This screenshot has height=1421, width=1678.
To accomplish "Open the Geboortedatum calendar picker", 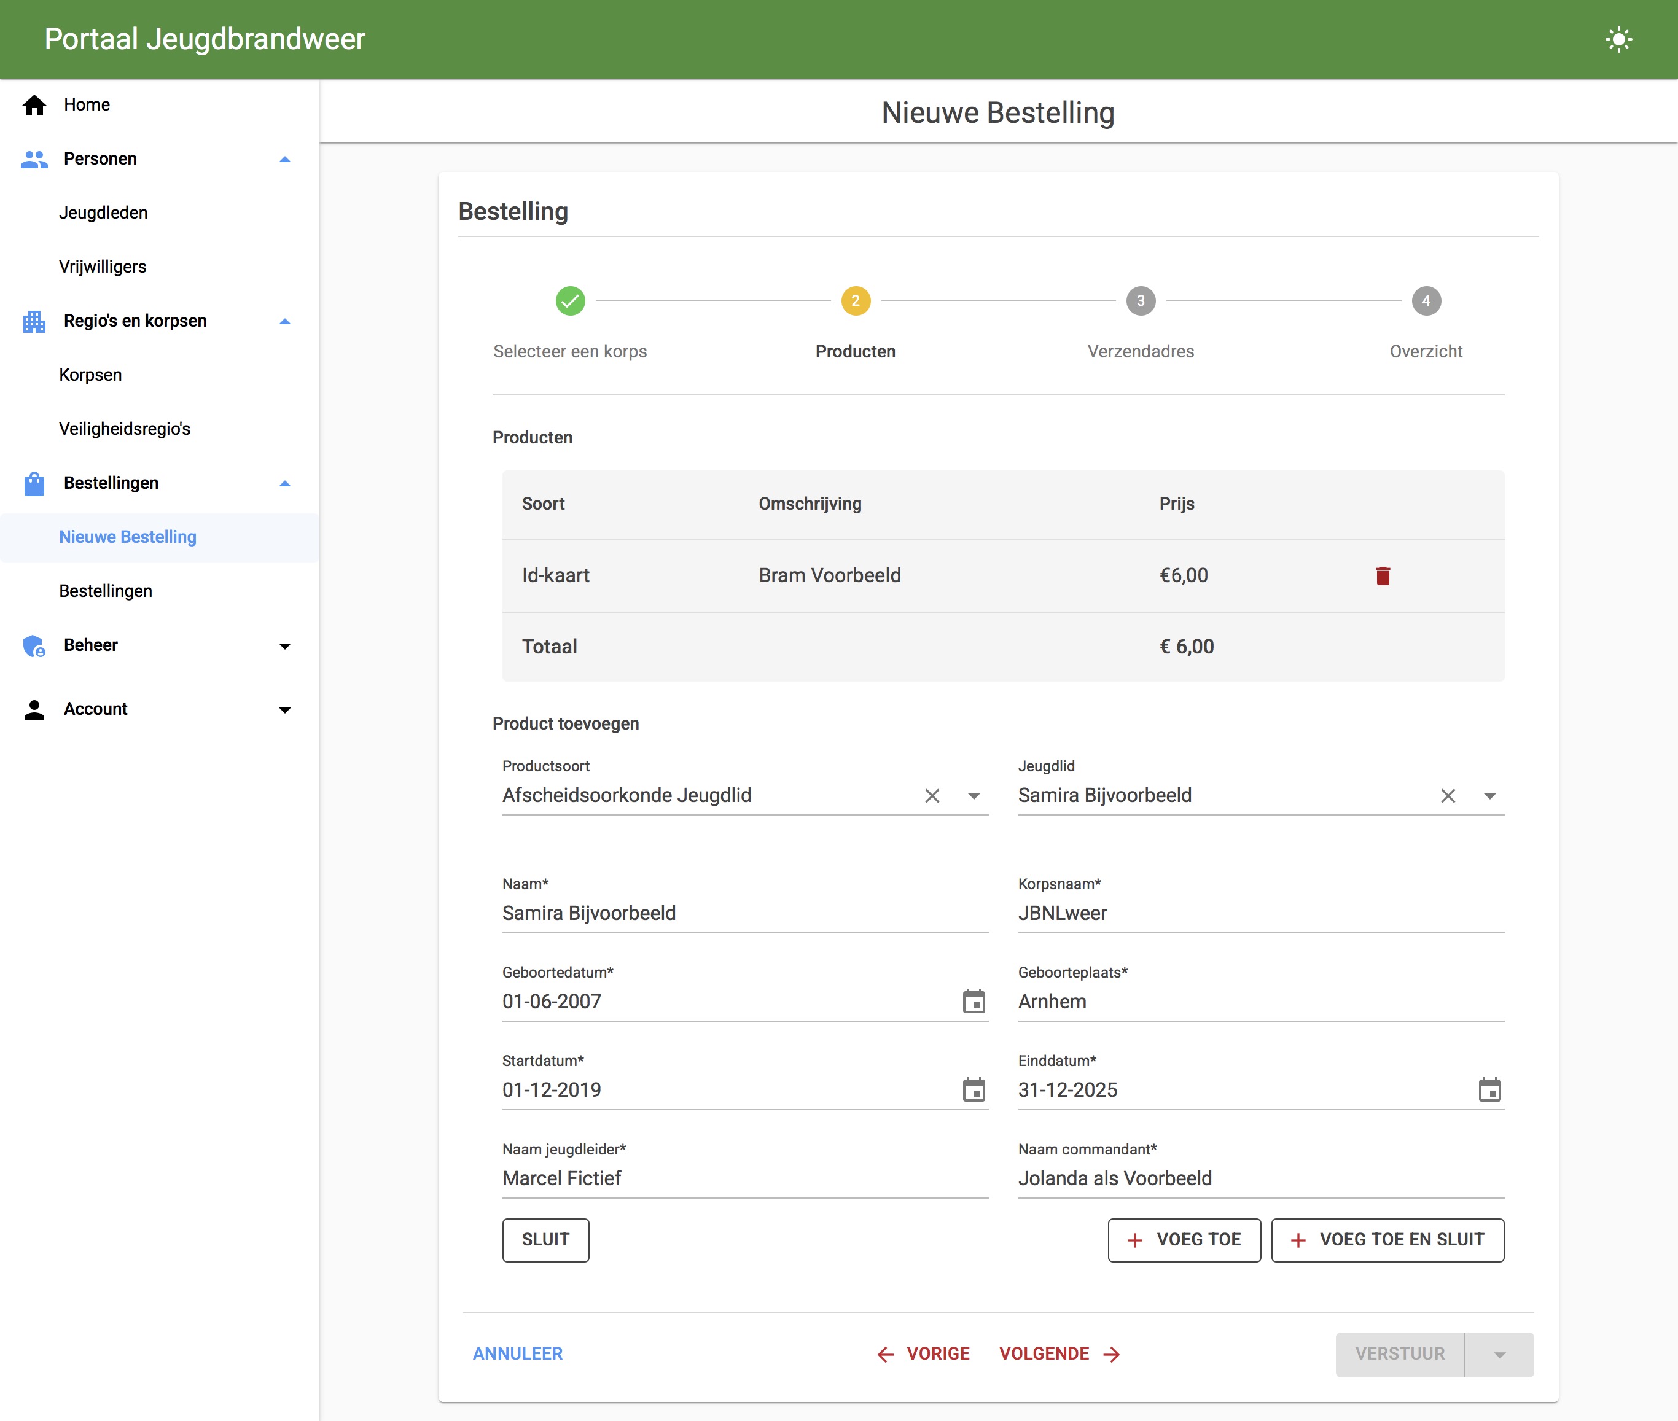I will click(x=974, y=1002).
